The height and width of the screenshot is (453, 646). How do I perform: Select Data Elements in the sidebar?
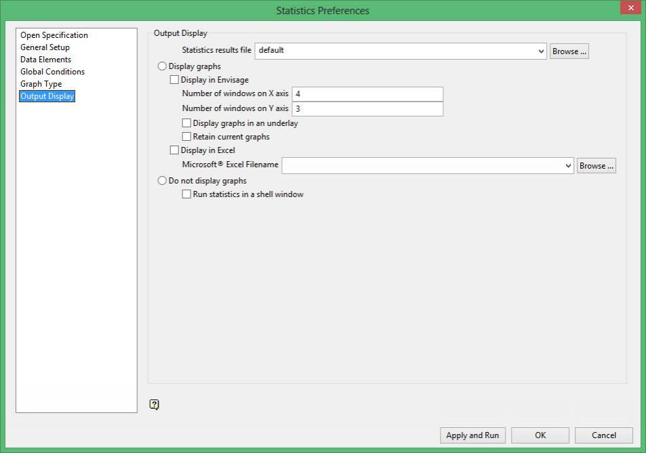pos(45,59)
